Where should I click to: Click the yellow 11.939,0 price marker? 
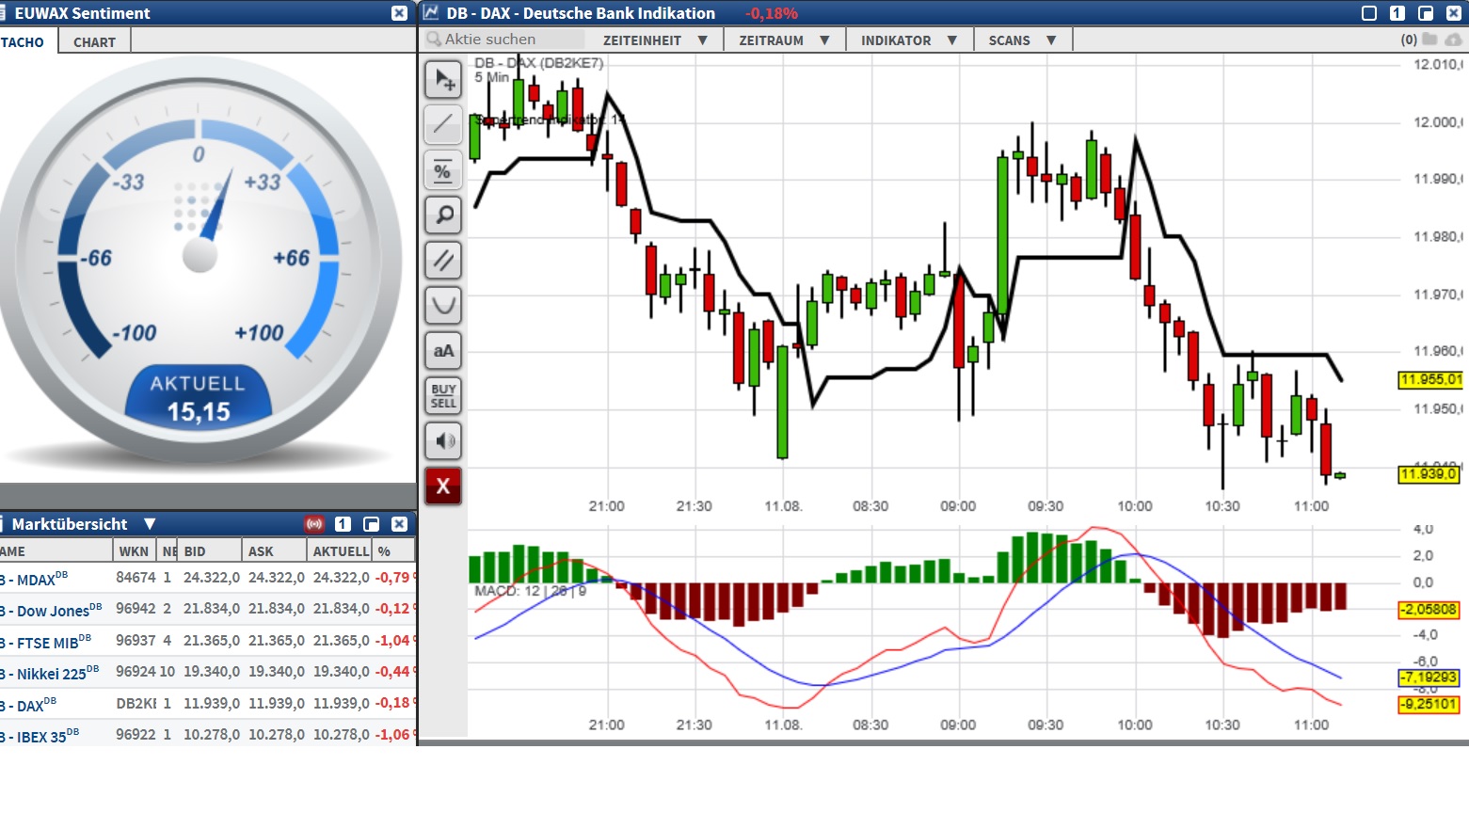(1427, 475)
